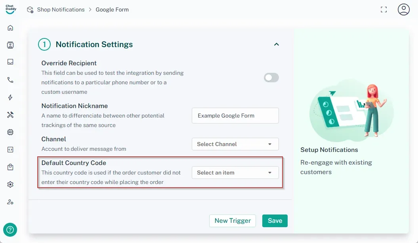Open the Default Country Code dropdown
The image size is (418, 243).
(x=235, y=173)
